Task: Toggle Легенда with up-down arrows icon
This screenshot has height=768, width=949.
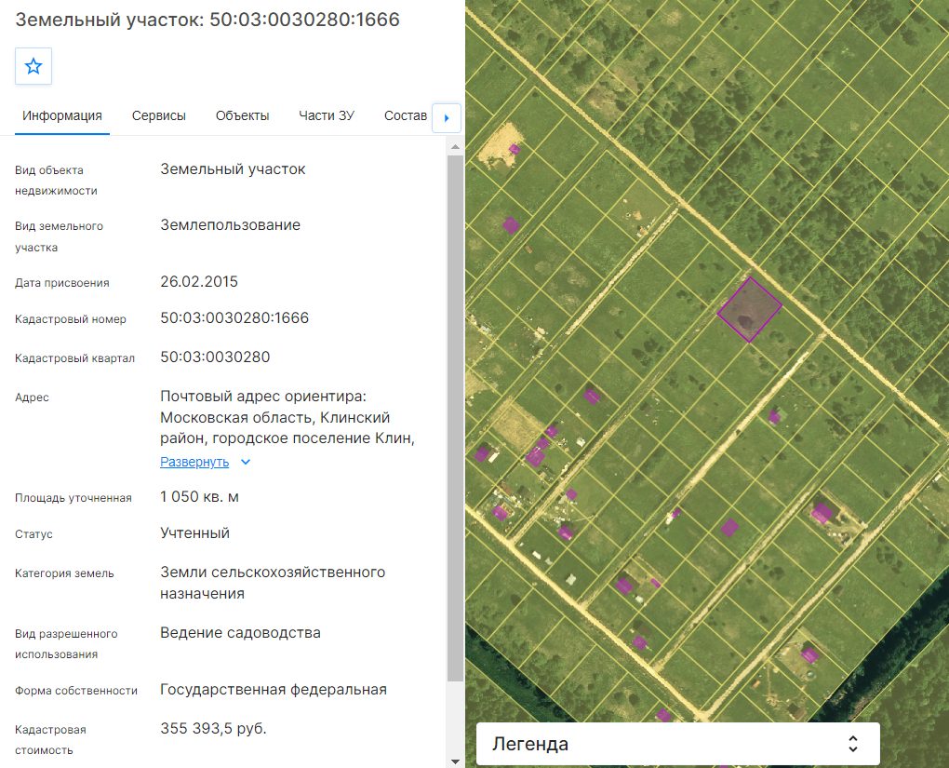Action: click(x=853, y=744)
